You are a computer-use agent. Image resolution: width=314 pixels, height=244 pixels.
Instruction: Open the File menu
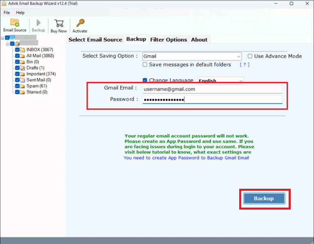click(7, 13)
